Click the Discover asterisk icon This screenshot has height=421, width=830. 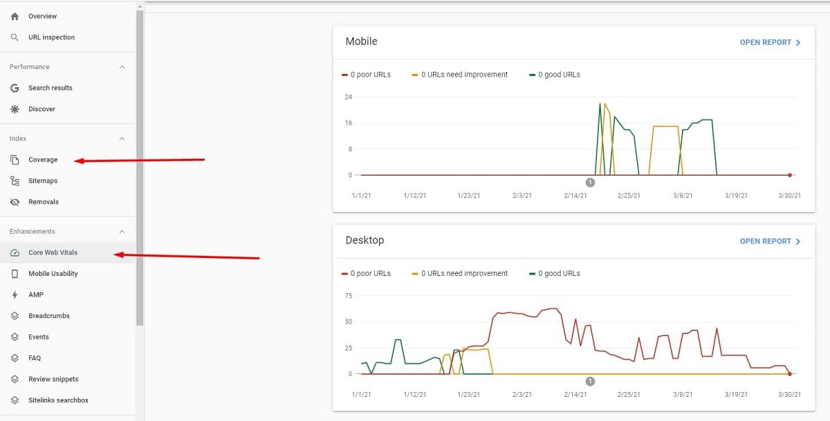point(15,109)
